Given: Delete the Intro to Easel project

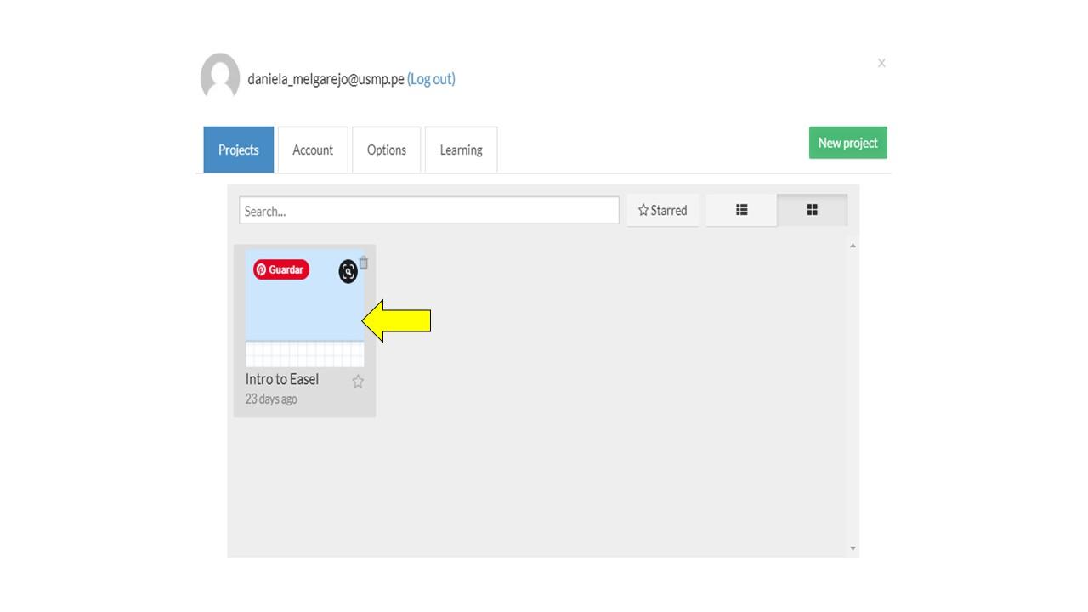Looking at the screenshot, I should point(364,263).
